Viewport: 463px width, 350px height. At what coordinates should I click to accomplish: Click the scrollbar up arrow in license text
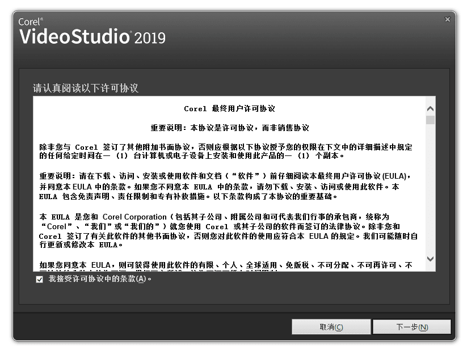431,108
